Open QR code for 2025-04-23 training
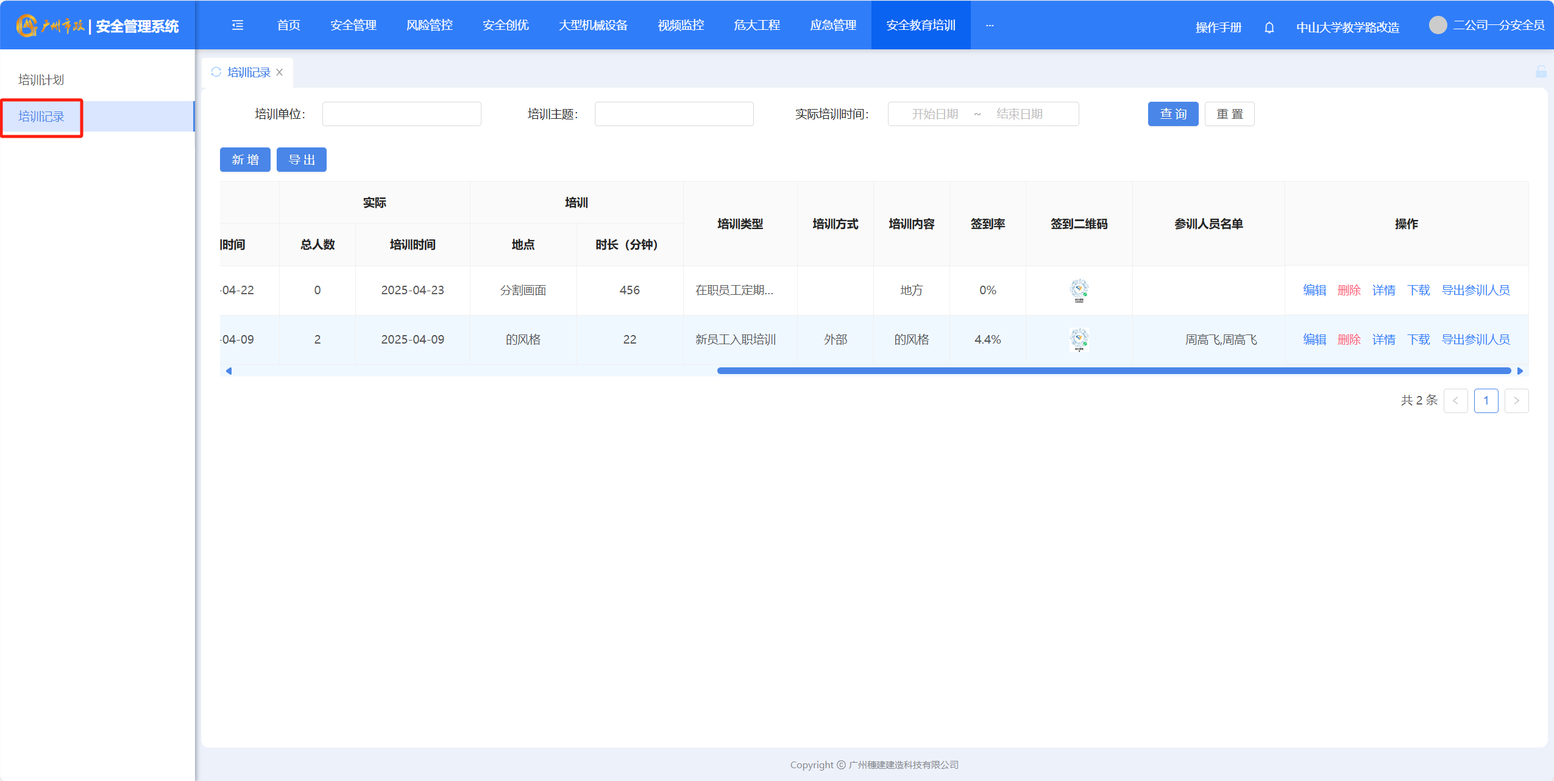 (1079, 290)
